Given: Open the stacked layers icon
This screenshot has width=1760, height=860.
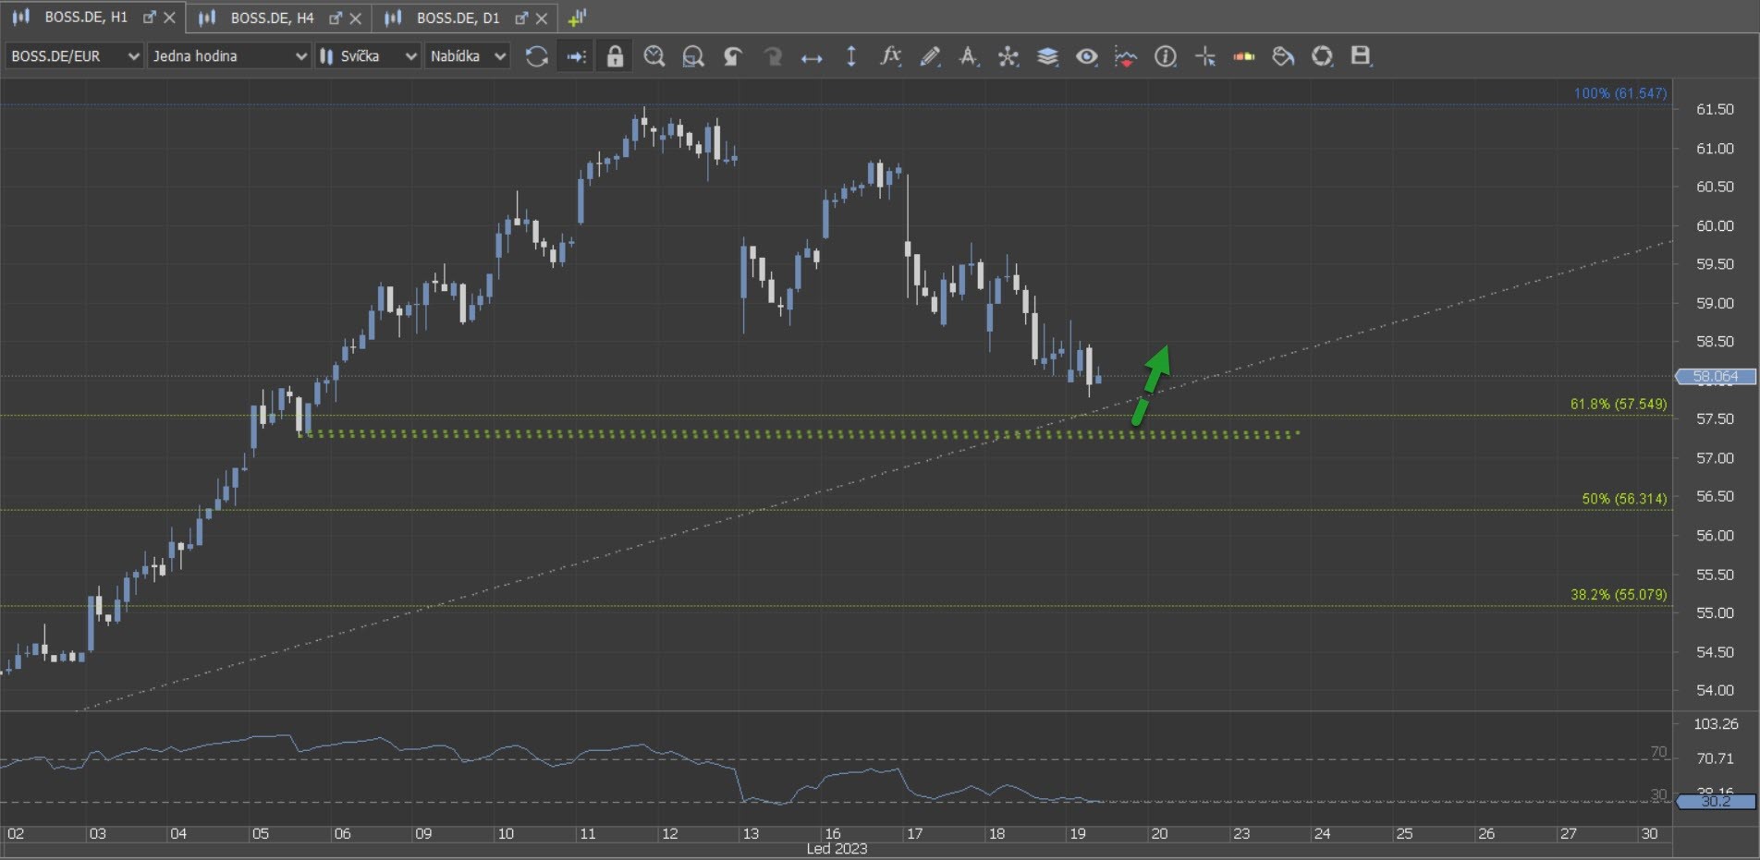Looking at the screenshot, I should 1047,56.
